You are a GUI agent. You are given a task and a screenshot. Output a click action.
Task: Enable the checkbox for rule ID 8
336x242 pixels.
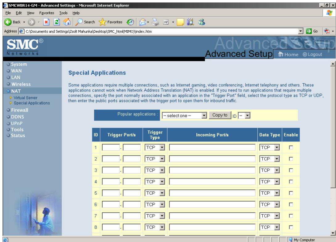(291, 227)
